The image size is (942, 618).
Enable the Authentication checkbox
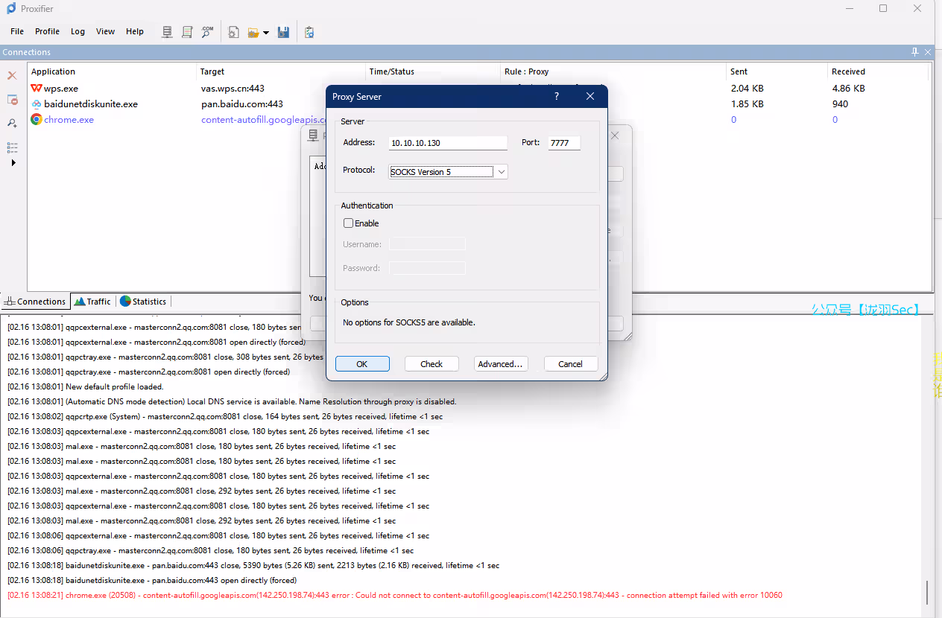348,223
